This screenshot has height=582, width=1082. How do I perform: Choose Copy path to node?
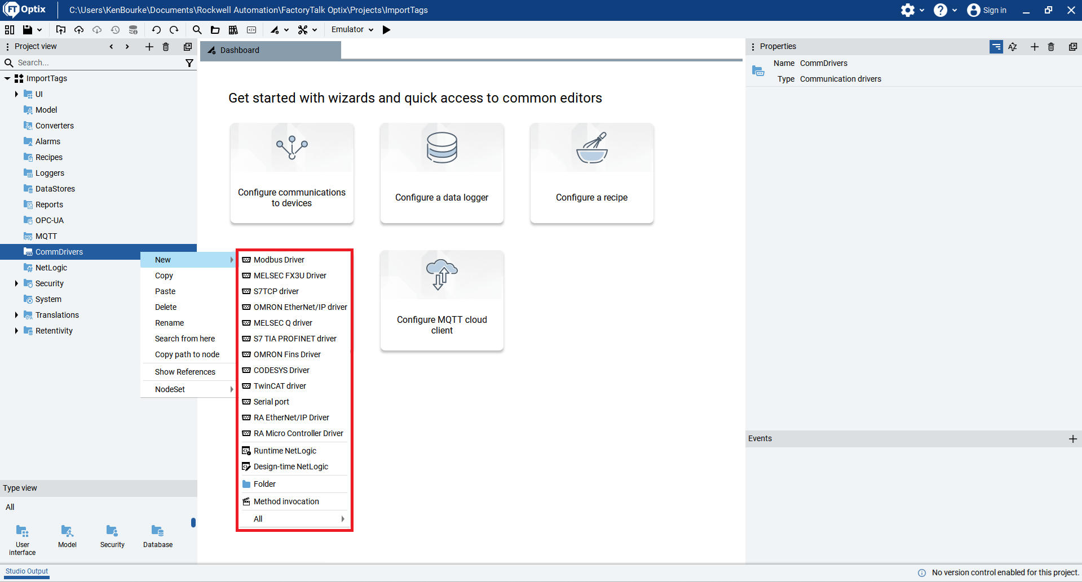(188, 354)
